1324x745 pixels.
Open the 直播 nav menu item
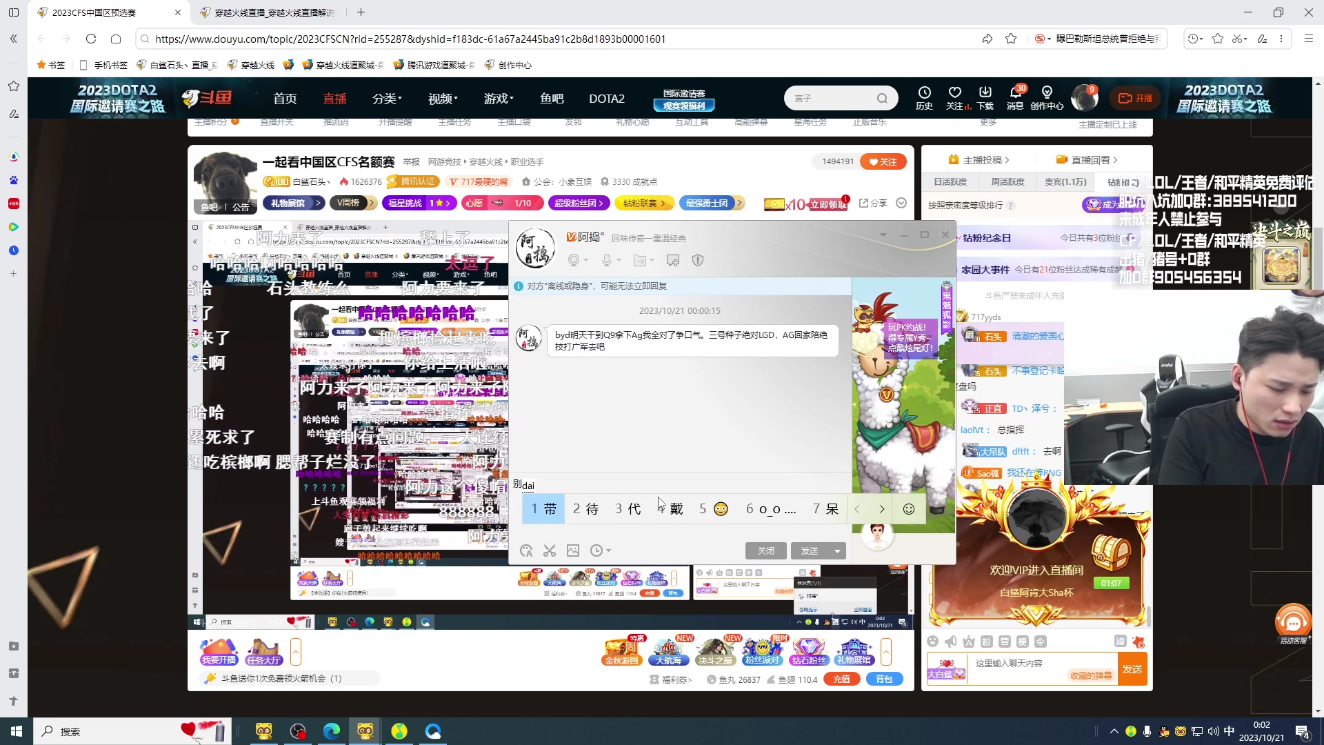click(334, 99)
